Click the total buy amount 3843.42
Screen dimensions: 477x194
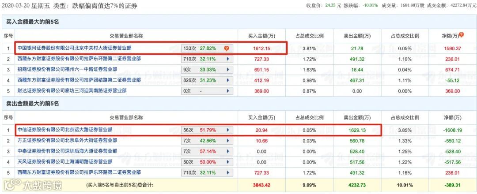pos(261,184)
